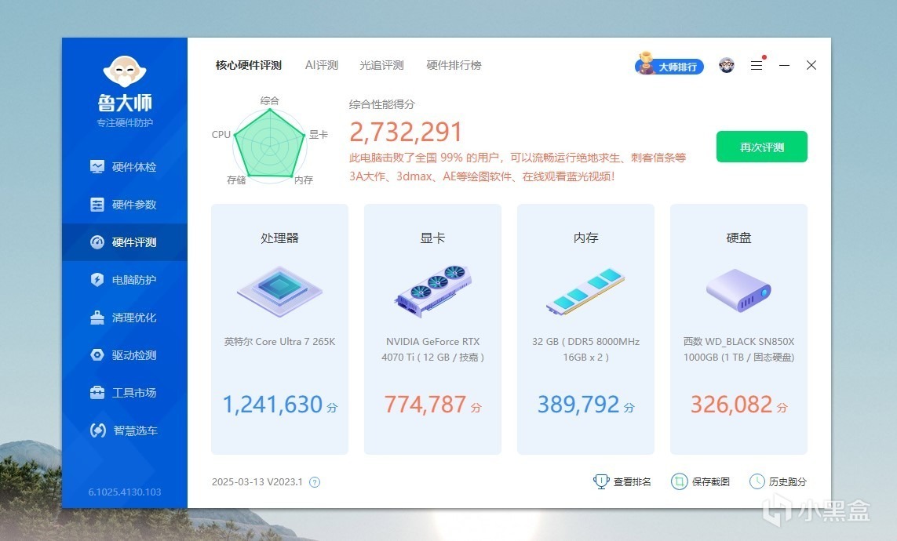897x541 pixels.
Task: Open 清理优化 in the sidebar
Action: click(x=124, y=318)
